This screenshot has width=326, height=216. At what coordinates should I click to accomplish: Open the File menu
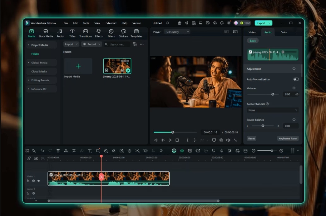[66, 23]
